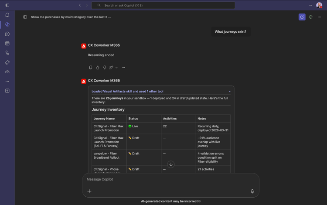Toggle the top-left sidebar panel button
This screenshot has height=205, width=327.
[x=7, y=5]
